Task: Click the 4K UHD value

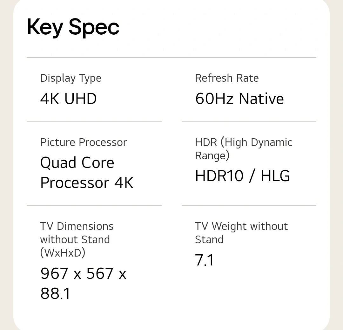Action: click(69, 99)
